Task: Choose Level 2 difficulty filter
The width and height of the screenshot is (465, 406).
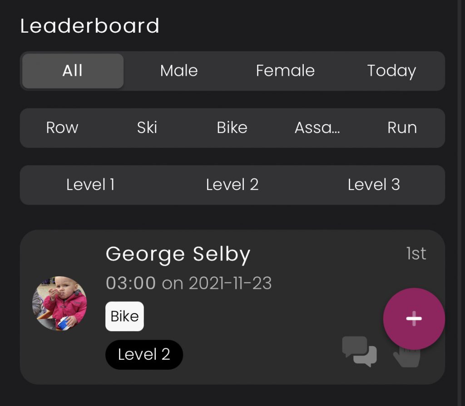Action: tap(232, 185)
